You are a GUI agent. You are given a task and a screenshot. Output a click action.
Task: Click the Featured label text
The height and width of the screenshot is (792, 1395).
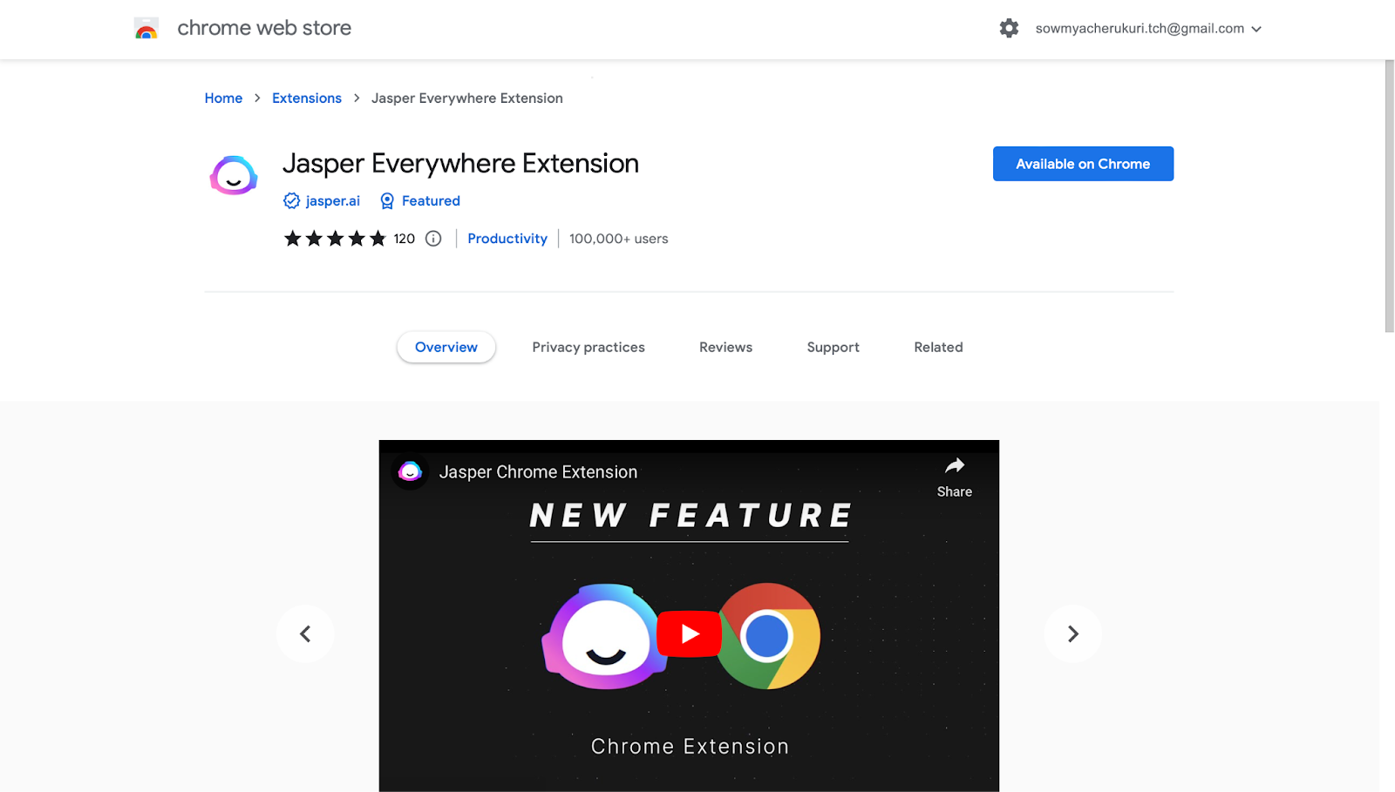click(x=431, y=201)
